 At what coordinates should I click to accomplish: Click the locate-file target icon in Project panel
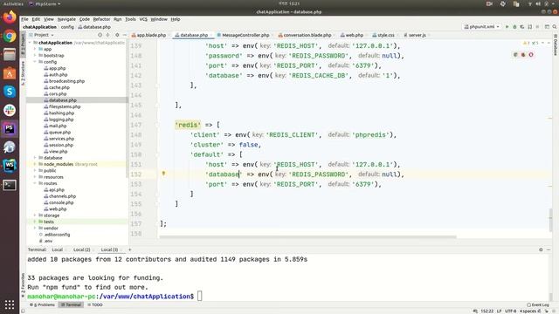100,35
